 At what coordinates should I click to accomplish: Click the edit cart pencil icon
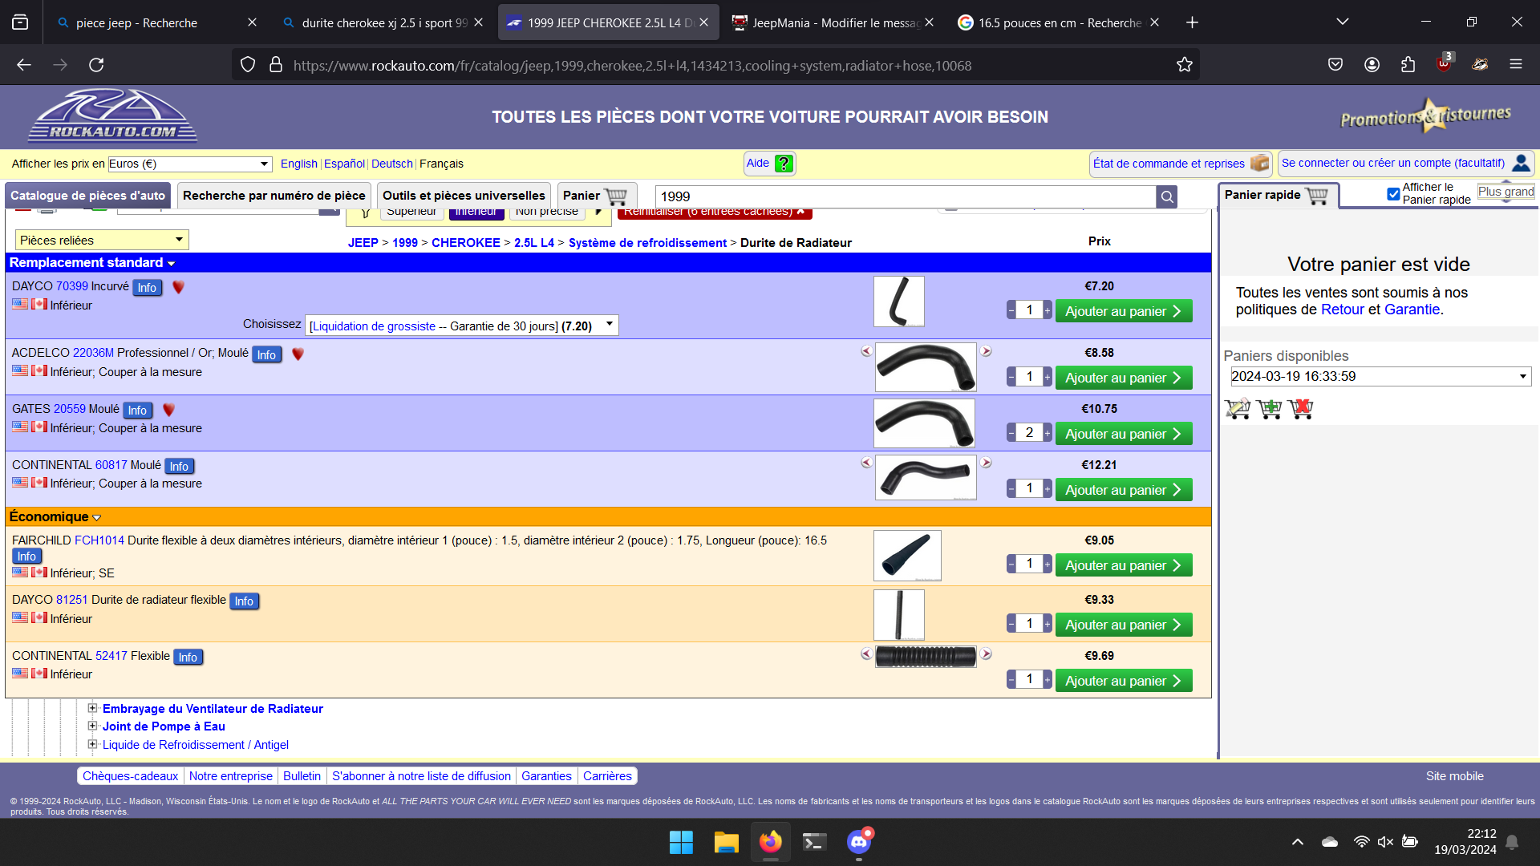1238,409
